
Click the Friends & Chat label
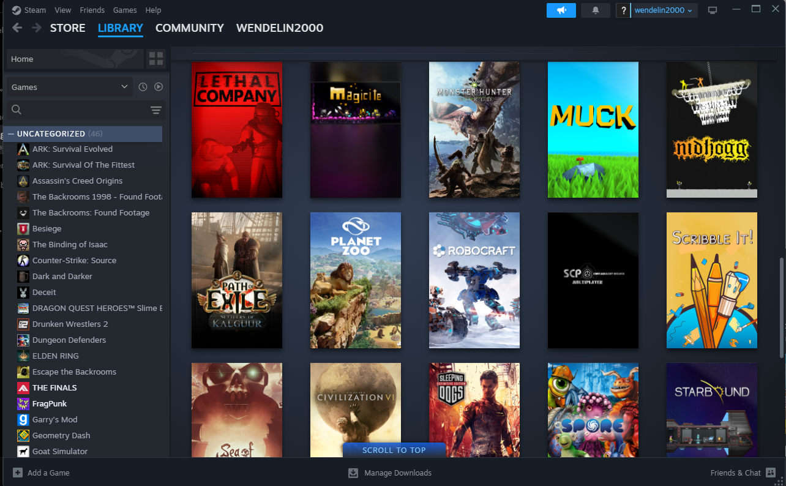pyautogui.click(x=736, y=473)
